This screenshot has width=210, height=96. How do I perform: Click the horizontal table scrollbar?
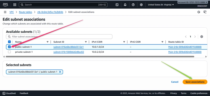pyautogui.click(x=100, y=57)
